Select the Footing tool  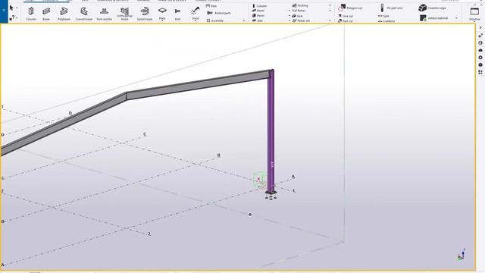pos(300,5)
